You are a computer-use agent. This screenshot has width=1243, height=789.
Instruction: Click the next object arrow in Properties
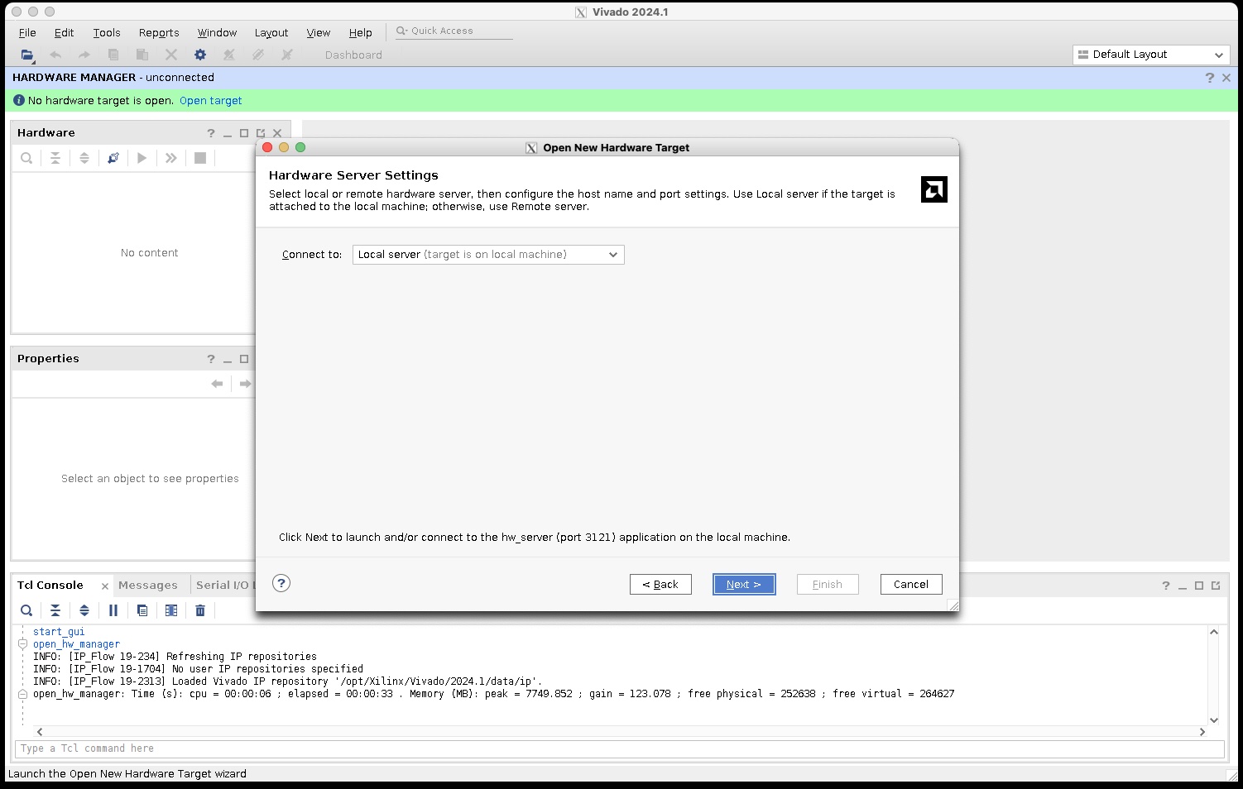coord(245,384)
